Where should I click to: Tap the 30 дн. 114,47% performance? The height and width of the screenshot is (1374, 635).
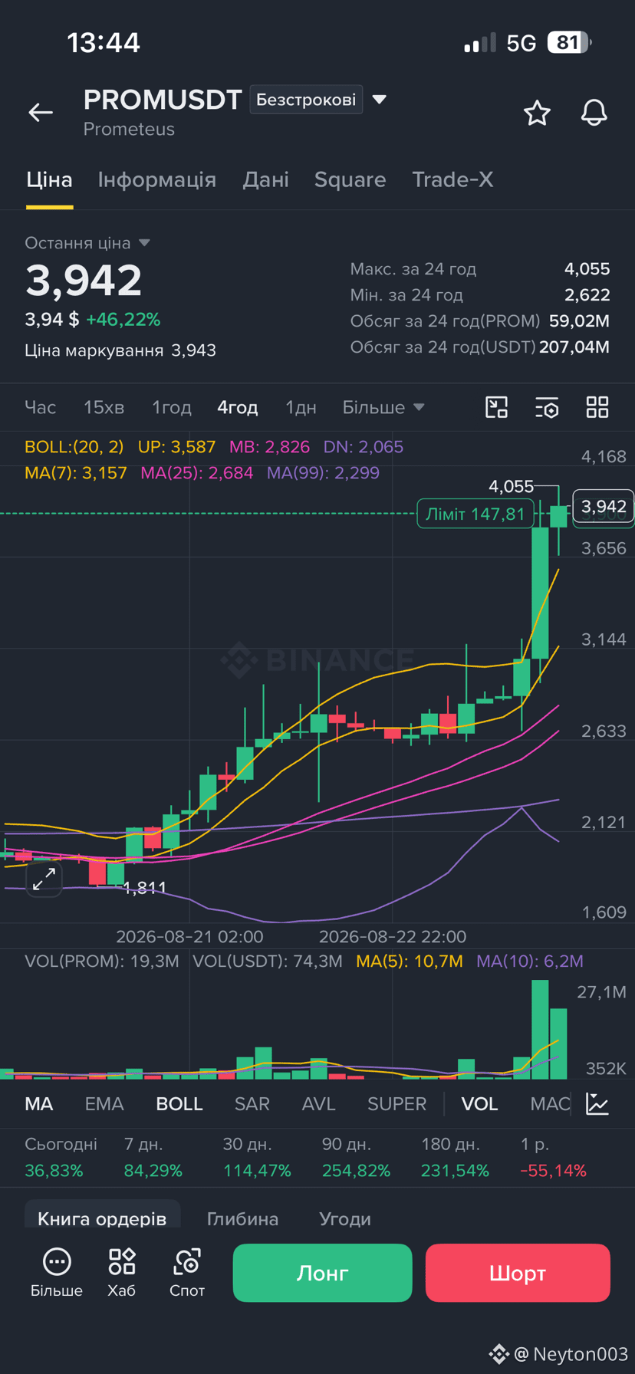click(x=257, y=1158)
